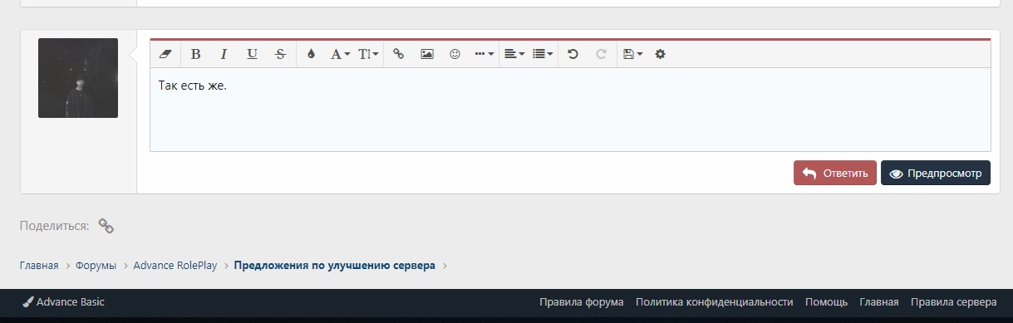The height and width of the screenshot is (323, 1013).
Task: Open the list options dropdown
Action: coord(543,54)
